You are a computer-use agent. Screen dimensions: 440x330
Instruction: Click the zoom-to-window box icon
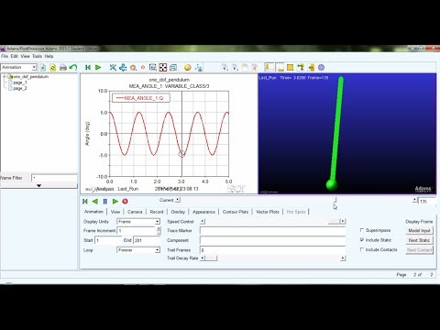click(153, 68)
